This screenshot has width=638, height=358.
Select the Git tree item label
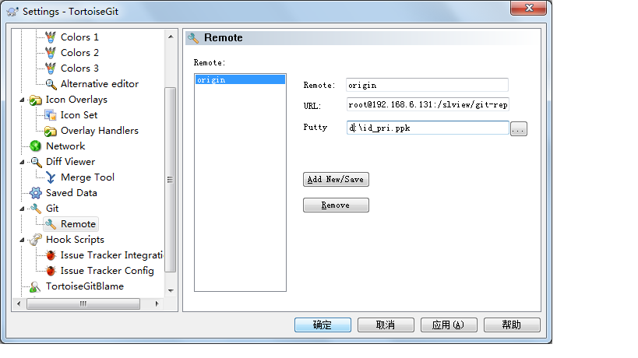(x=52, y=209)
